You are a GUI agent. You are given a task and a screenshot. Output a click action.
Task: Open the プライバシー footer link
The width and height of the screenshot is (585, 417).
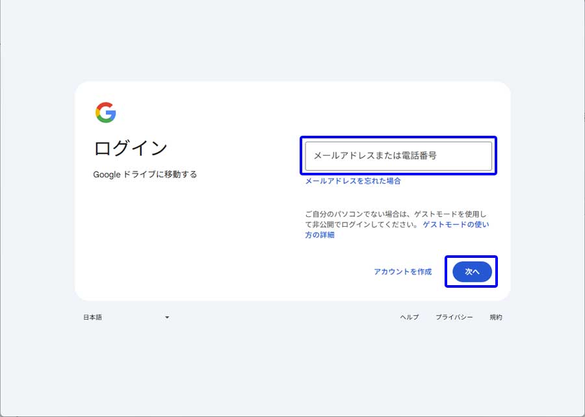pos(454,318)
